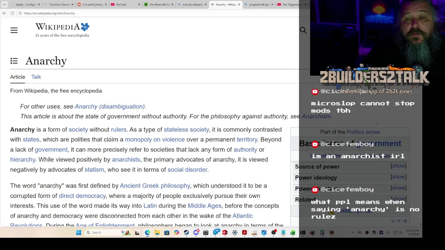Open the monopoly on violence link
Viewport: 445px width, 250px height.
point(155,140)
